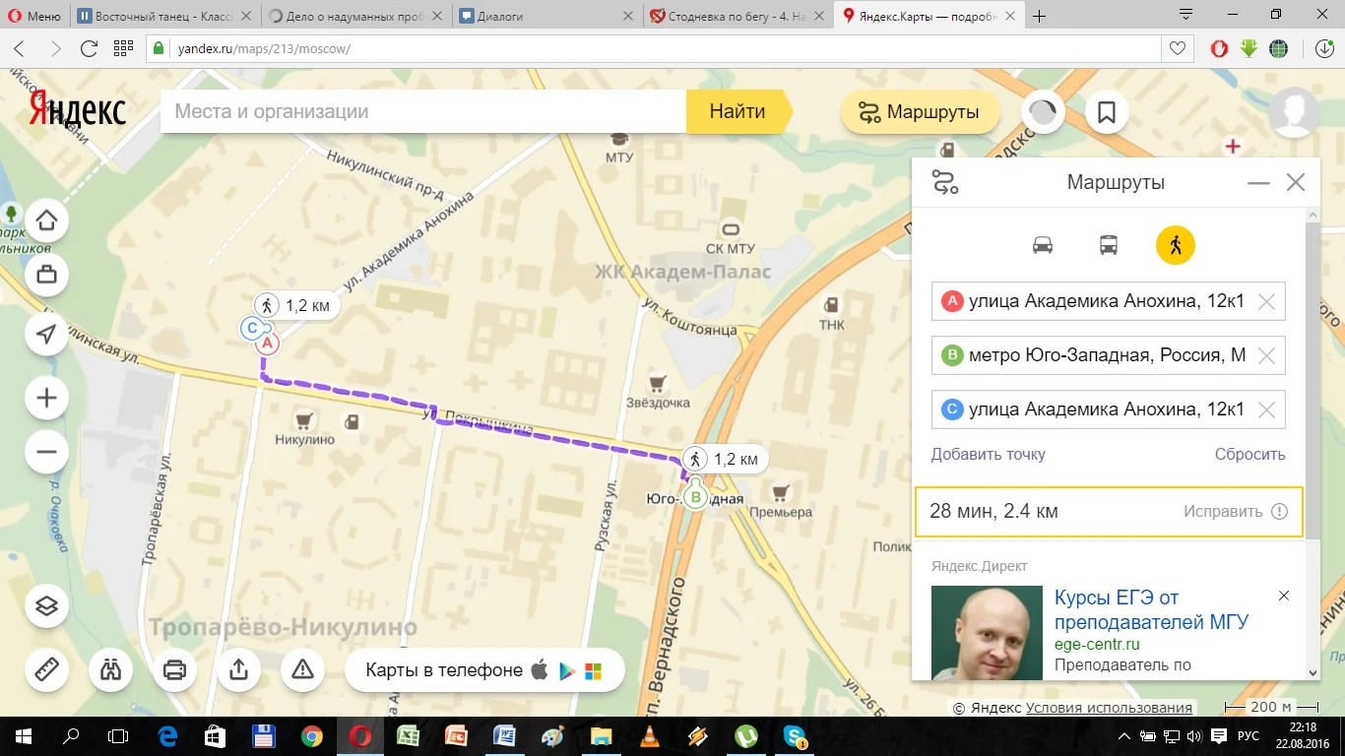1345x756 pixels.
Task: Close the Диалоги tab
Action: tap(628, 17)
